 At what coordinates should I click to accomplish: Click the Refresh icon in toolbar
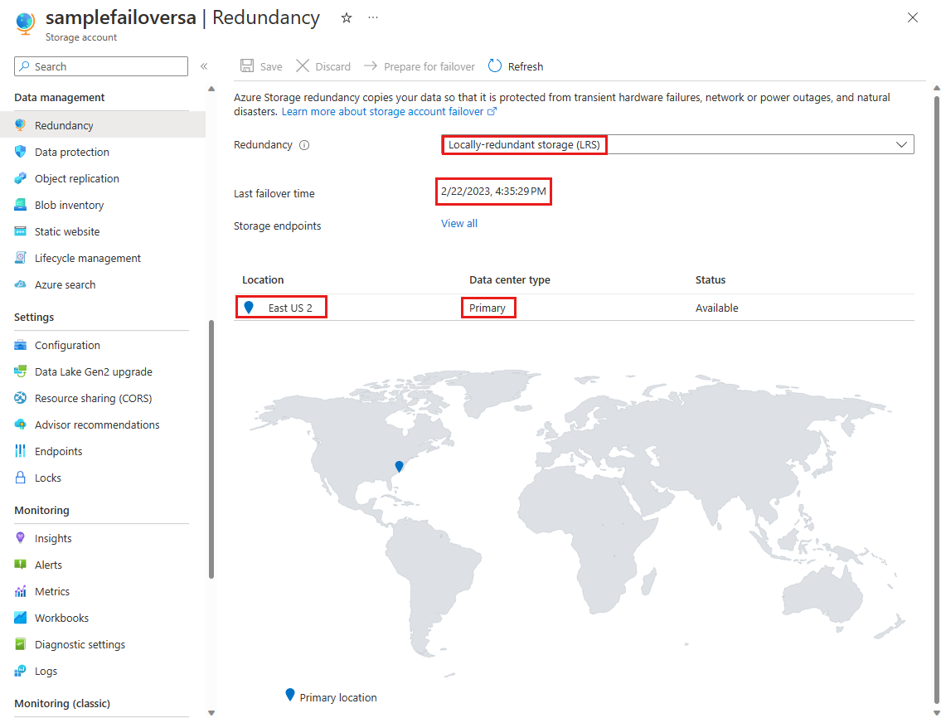(x=495, y=66)
